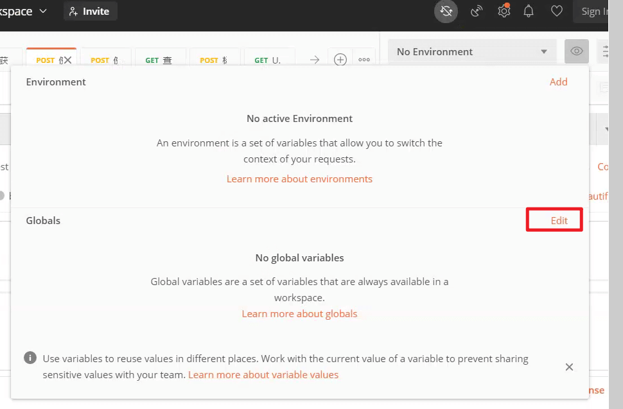Screen dimensions: 623x409
Task: Dismiss the variables info banner
Action: pyautogui.click(x=569, y=367)
